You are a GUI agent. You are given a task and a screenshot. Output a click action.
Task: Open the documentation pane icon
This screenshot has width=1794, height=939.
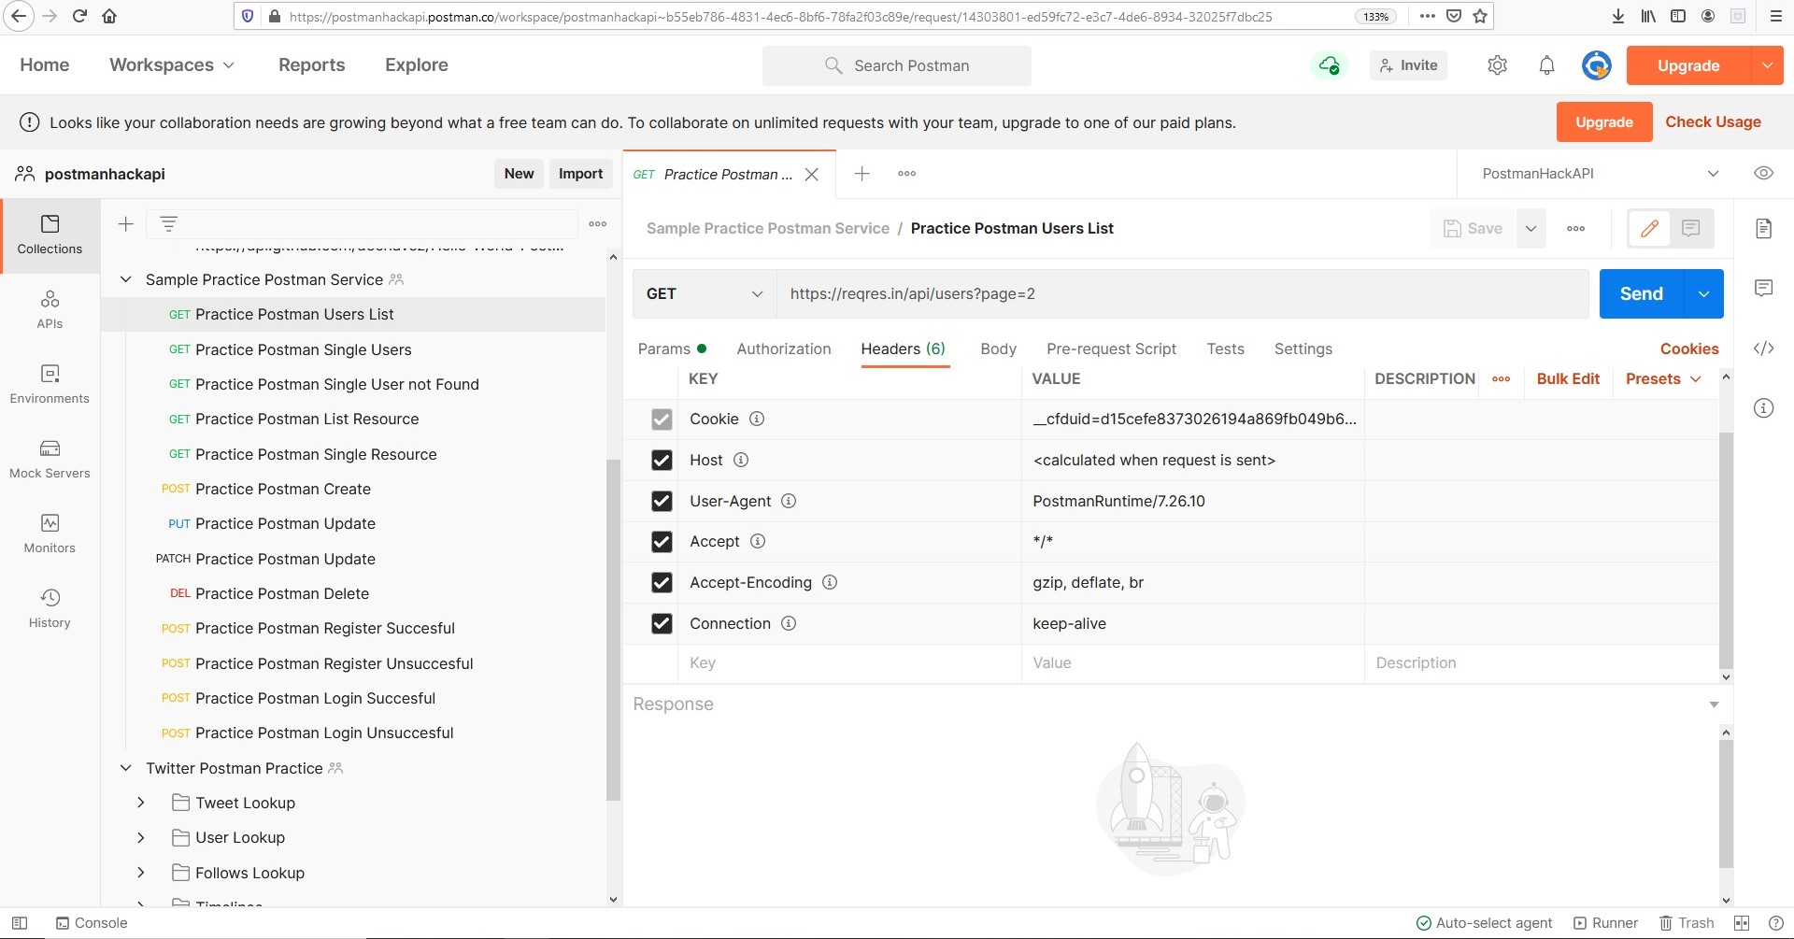[1763, 229]
